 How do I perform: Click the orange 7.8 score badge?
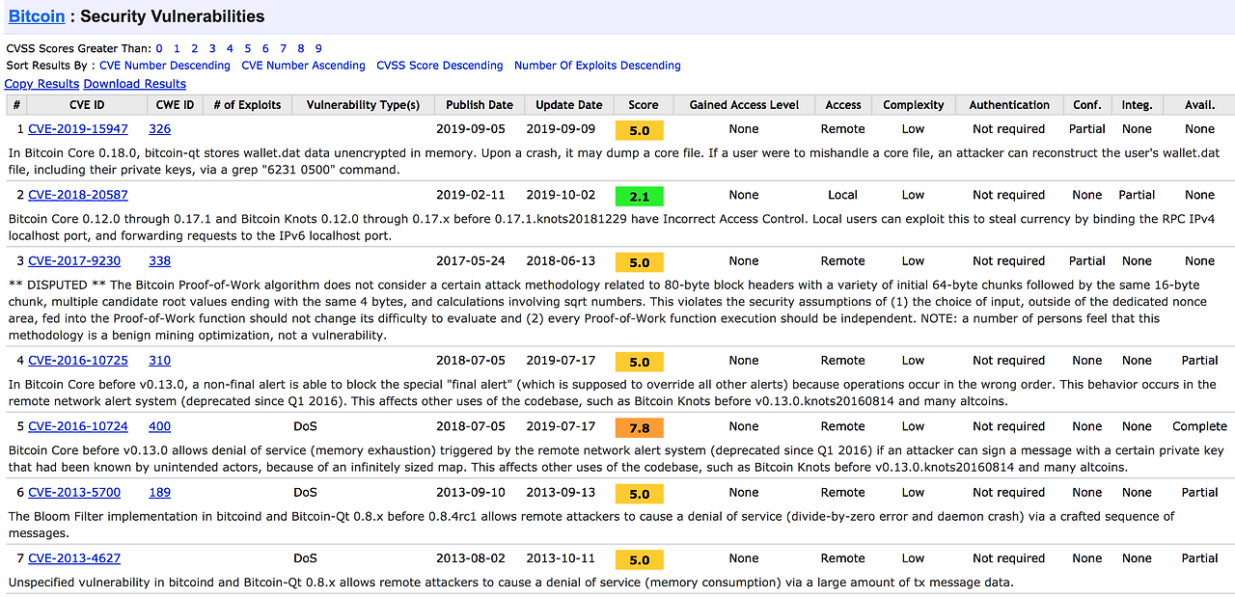pyautogui.click(x=640, y=428)
